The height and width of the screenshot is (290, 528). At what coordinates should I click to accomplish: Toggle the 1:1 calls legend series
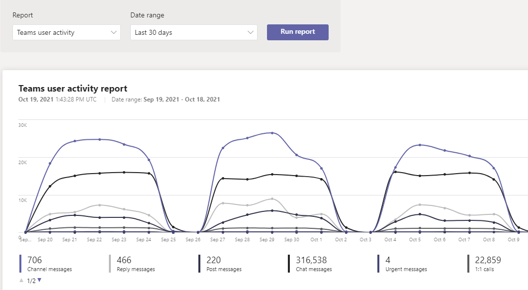[x=485, y=264]
